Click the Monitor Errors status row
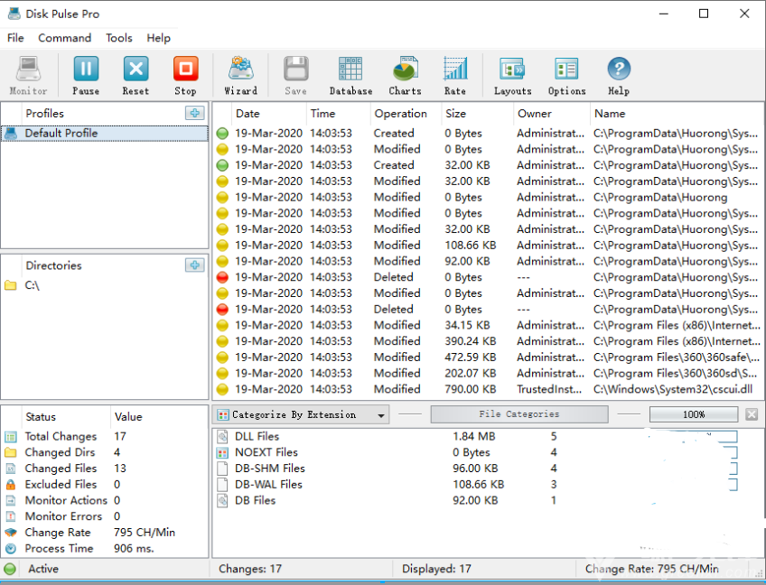This screenshot has height=585, width=766. [105, 516]
